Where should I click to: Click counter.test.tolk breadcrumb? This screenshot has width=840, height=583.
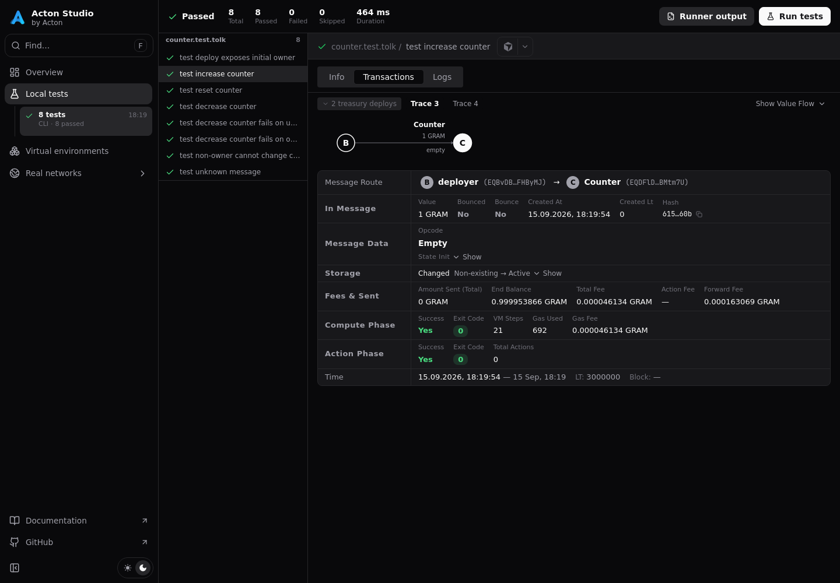click(x=363, y=47)
